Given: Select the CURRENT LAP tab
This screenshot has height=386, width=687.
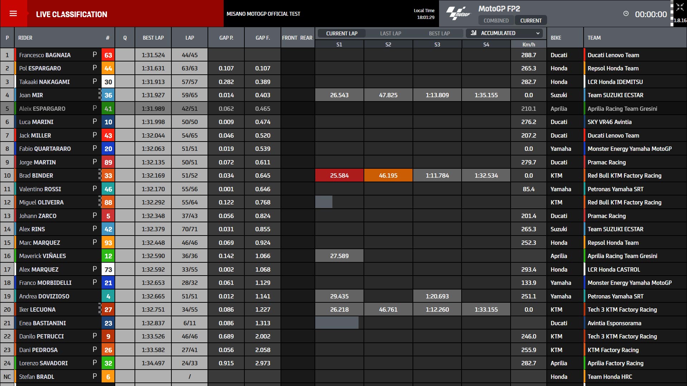Looking at the screenshot, I should pos(342,33).
